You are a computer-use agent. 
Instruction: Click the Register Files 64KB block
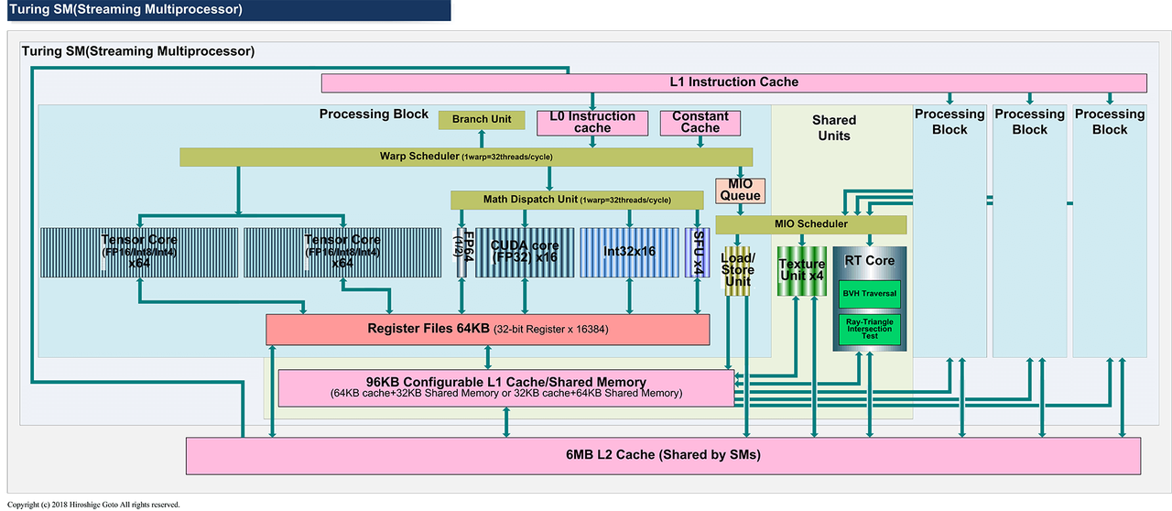pyautogui.click(x=487, y=330)
